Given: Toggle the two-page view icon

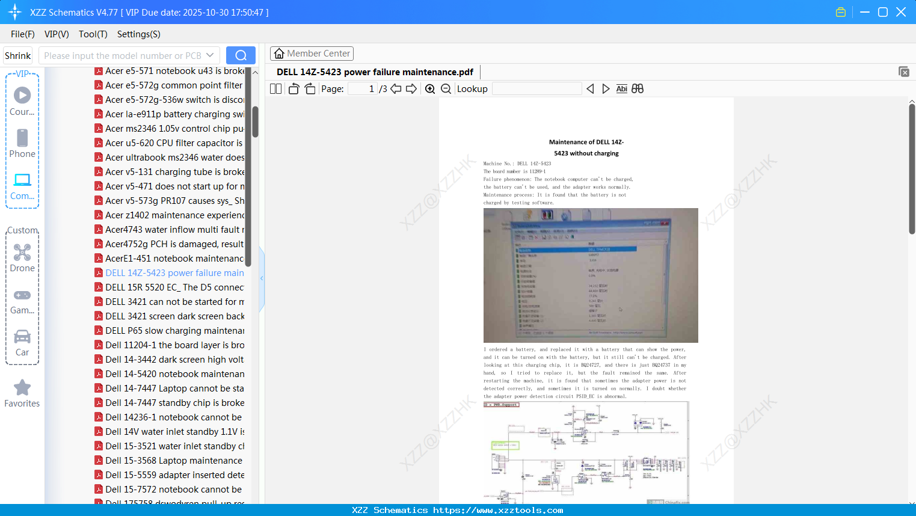Looking at the screenshot, I should point(276,89).
